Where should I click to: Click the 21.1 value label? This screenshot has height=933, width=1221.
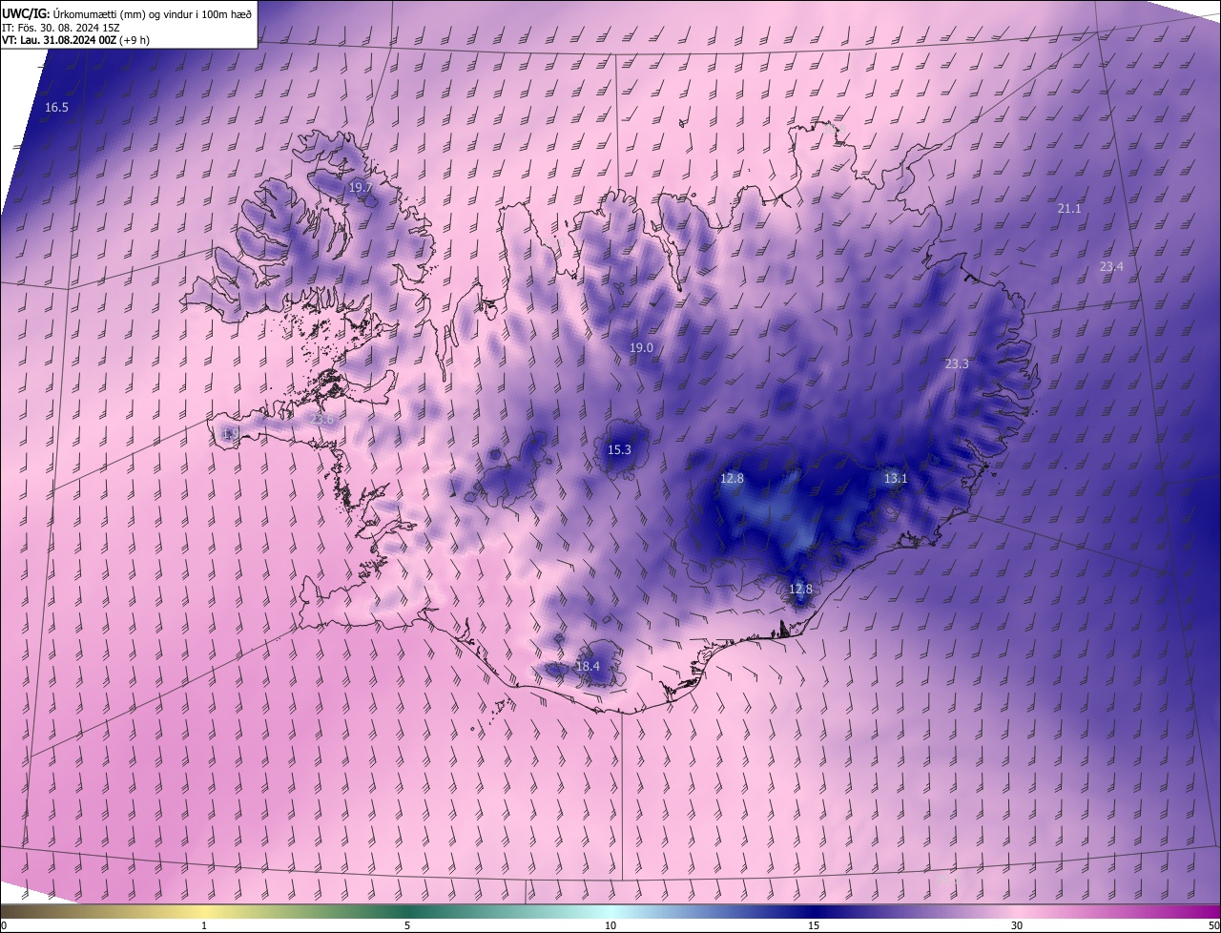1069,209
